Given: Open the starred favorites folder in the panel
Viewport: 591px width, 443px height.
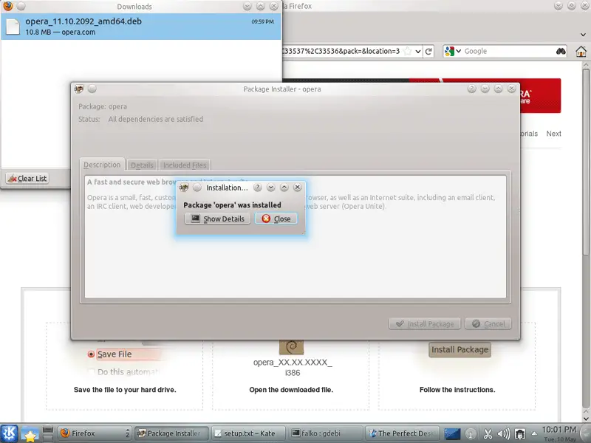Looking at the screenshot, I should (x=30, y=434).
